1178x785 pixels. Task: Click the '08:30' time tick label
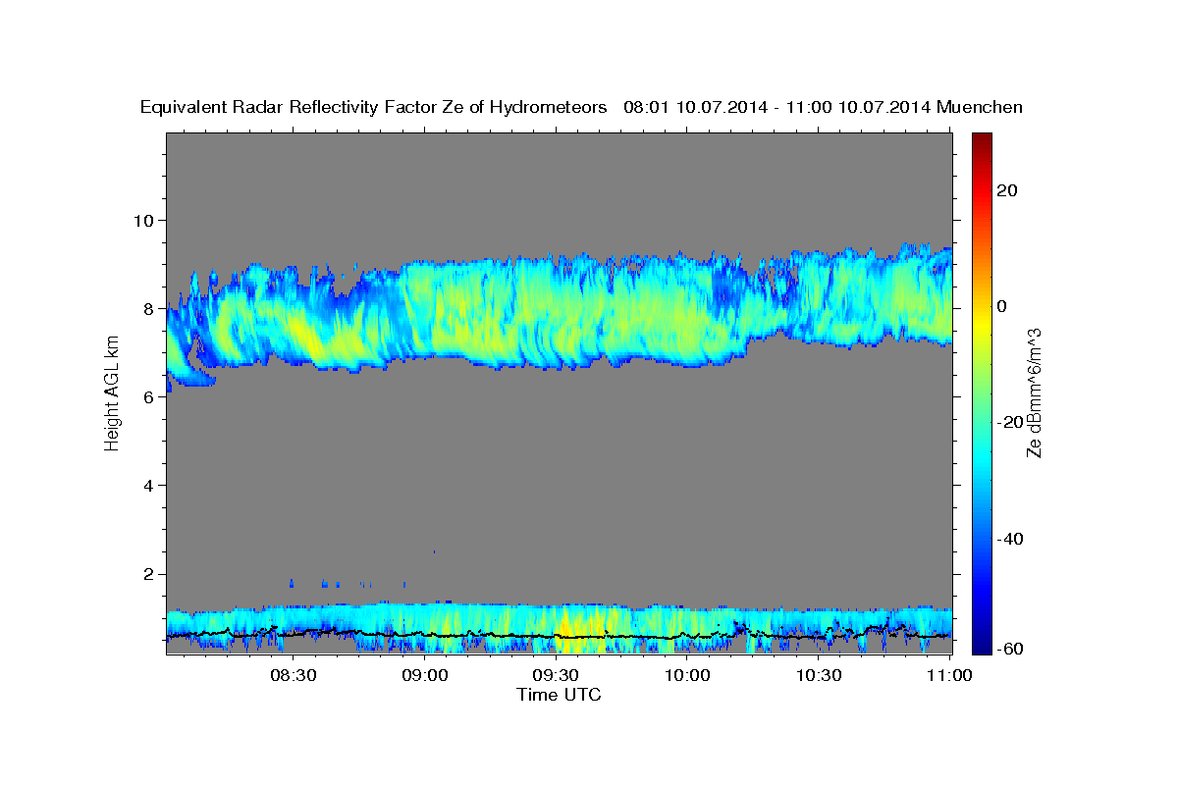(x=293, y=676)
